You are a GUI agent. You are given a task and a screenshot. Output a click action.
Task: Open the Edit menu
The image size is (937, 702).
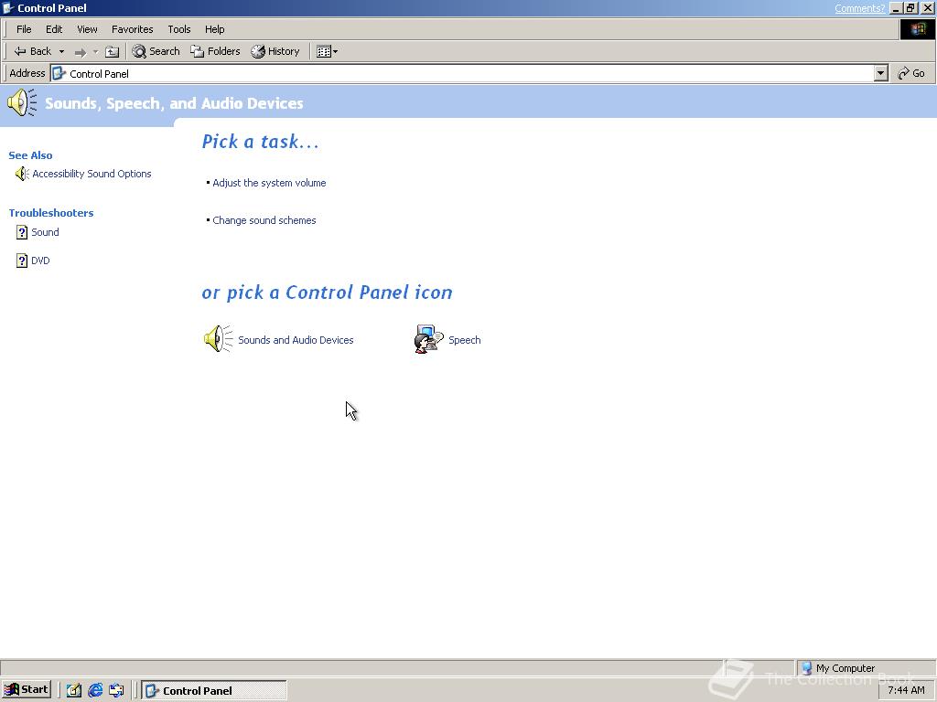point(54,29)
